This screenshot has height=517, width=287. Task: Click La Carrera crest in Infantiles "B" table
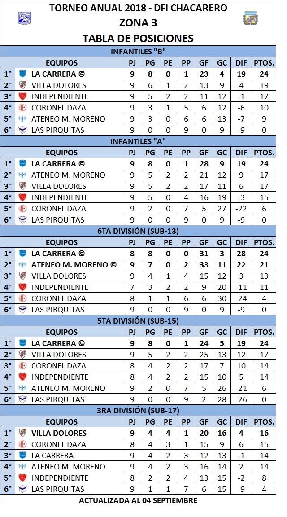(22, 74)
